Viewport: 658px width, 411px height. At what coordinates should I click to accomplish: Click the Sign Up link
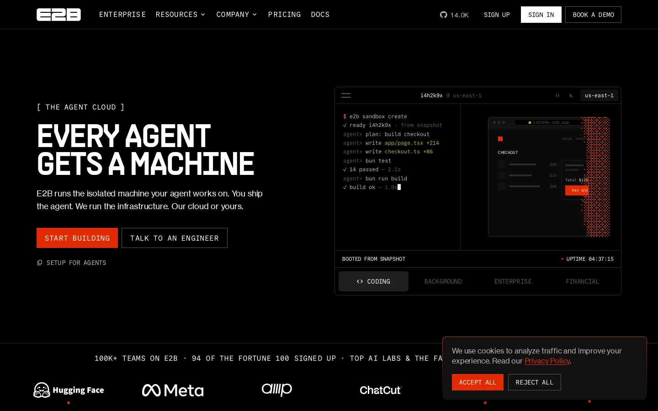(497, 15)
